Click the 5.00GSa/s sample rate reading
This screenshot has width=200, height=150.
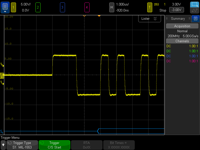(190, 36)
